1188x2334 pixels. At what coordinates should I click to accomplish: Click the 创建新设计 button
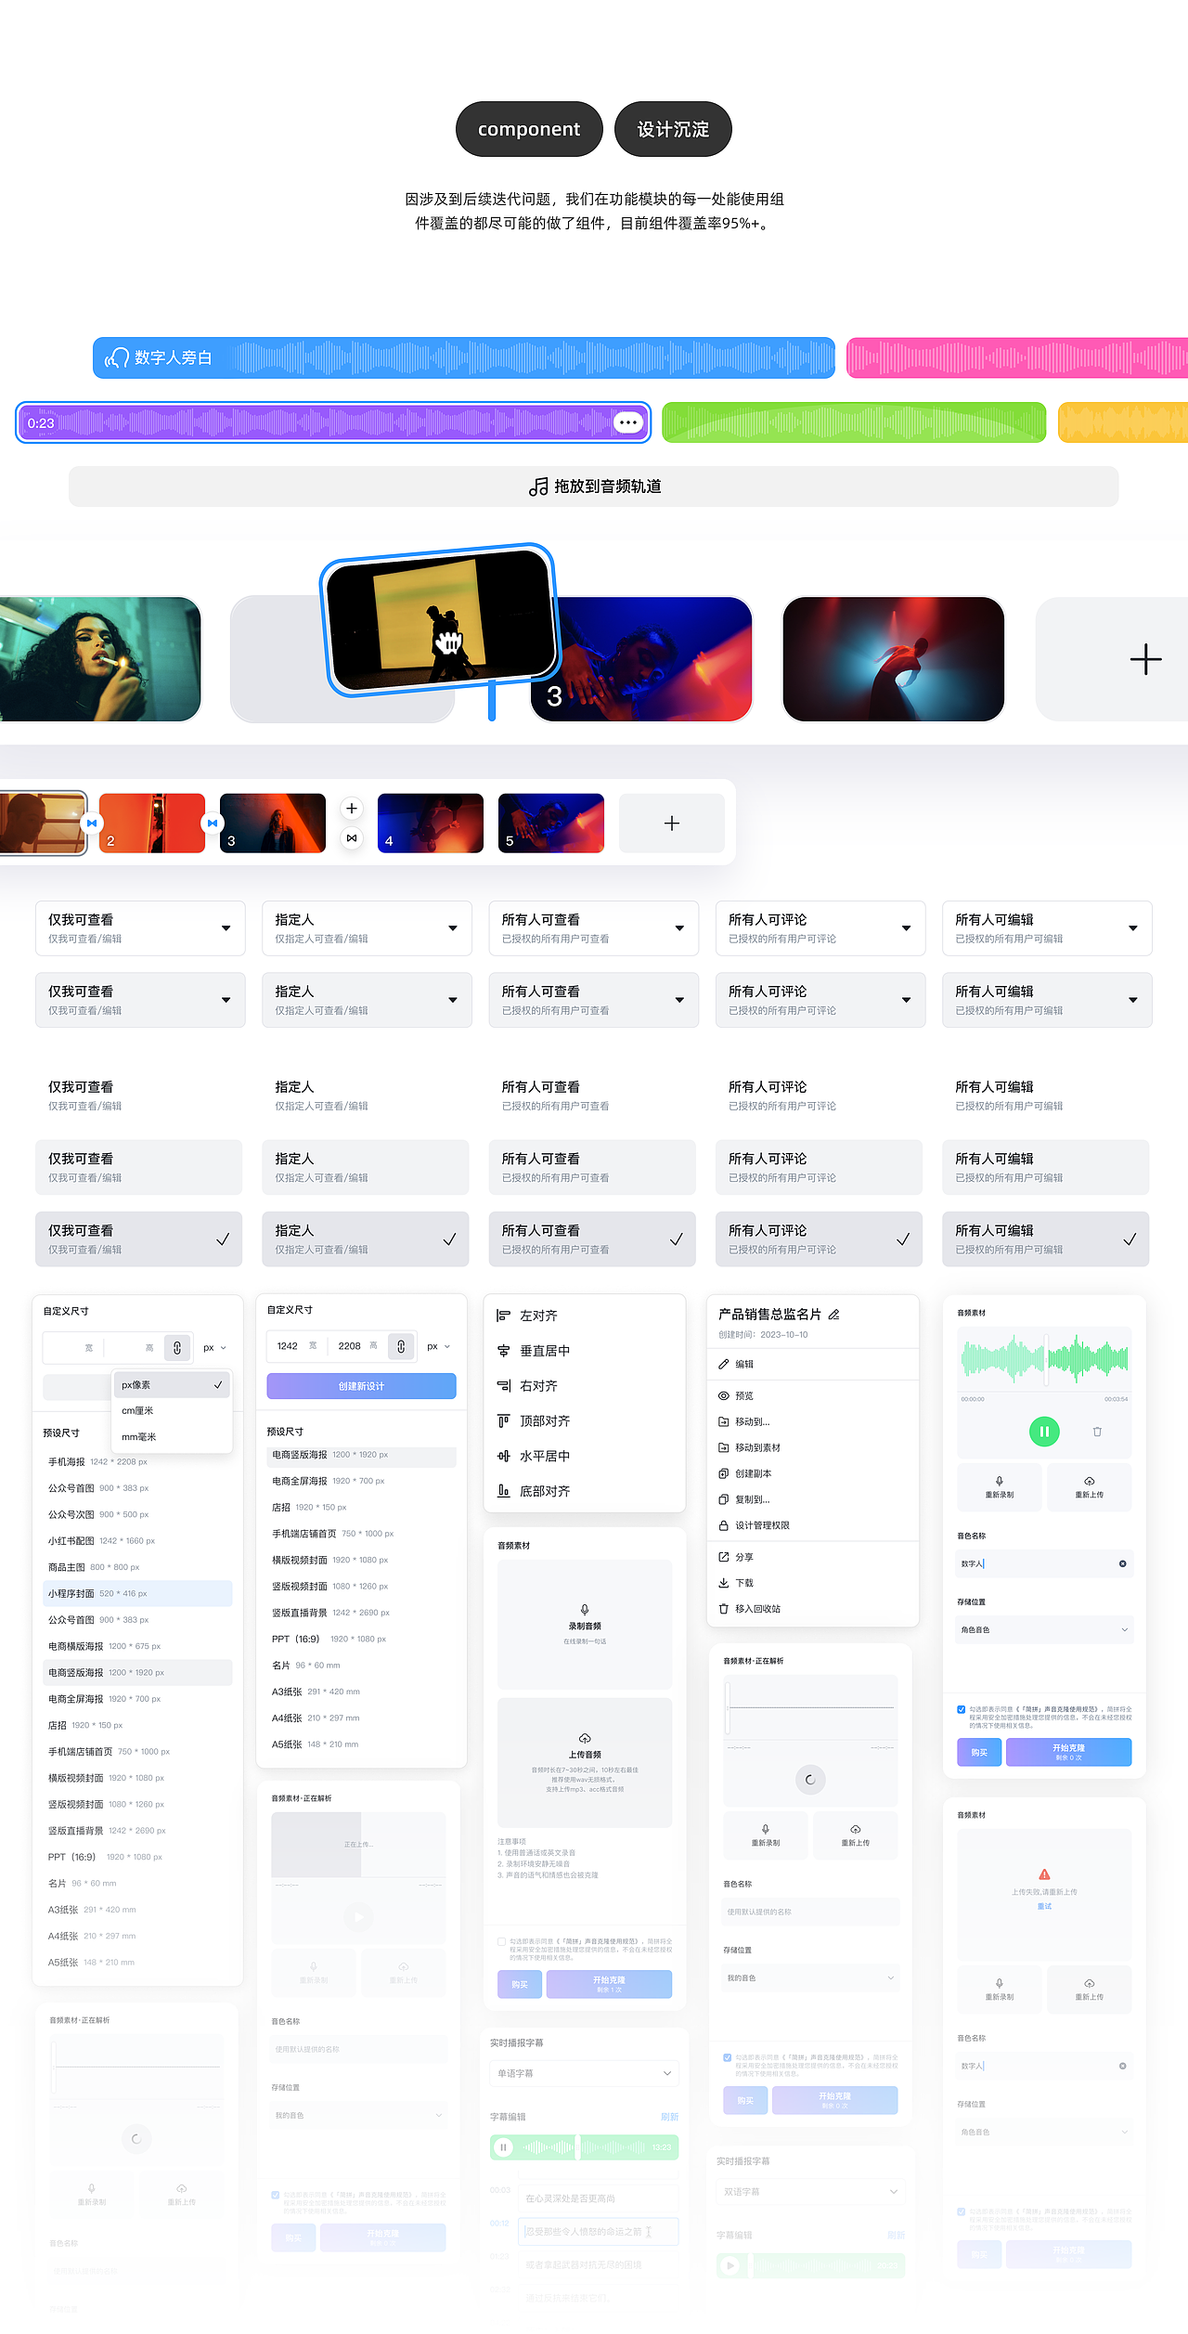[361, 1386]
